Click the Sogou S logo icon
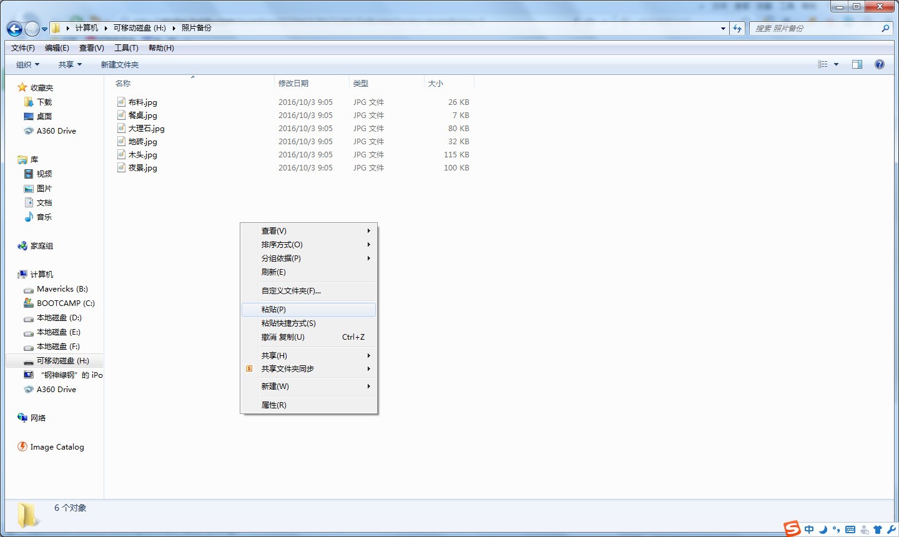 coord(792,528)
